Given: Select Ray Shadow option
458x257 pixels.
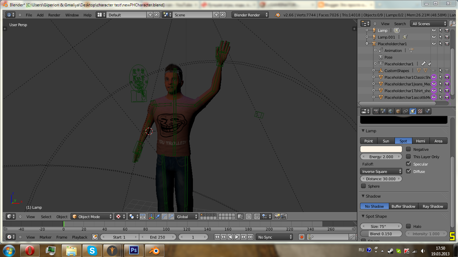Looking at the screenshot, I should pos(433,206).
